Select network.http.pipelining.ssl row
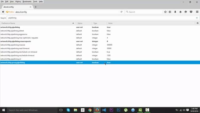 100,59
